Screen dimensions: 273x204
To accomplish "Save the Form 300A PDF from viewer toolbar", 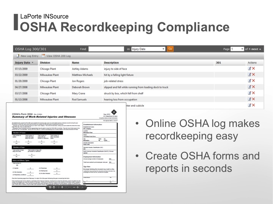I will (x=50, y=187).
